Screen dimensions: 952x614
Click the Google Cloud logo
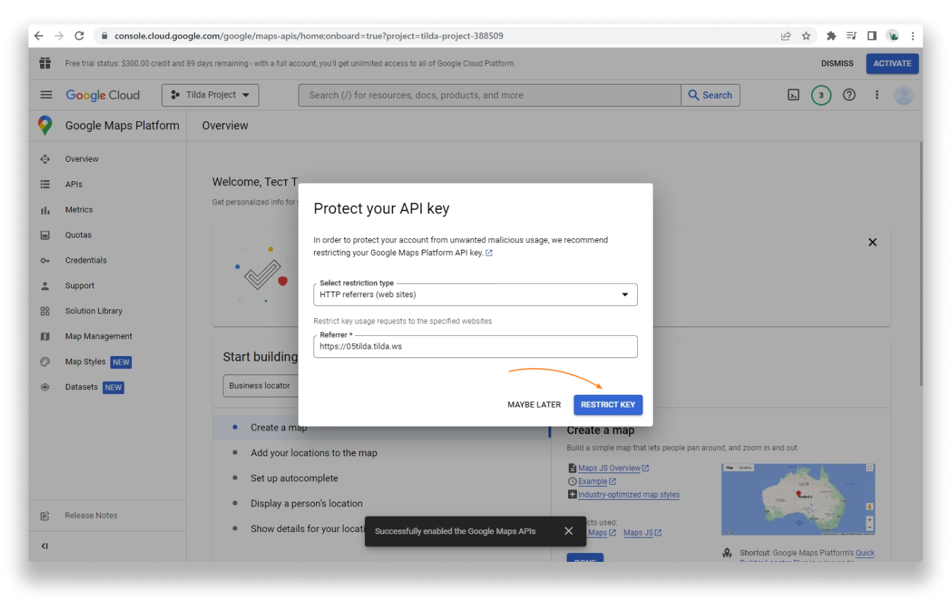[102, 95]
